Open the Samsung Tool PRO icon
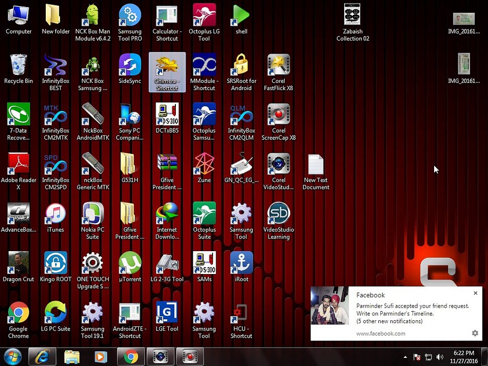Viewport: 488px width, 366px height. pos(130,16)
